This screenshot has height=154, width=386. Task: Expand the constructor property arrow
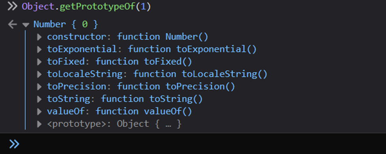tap(39, 37)
